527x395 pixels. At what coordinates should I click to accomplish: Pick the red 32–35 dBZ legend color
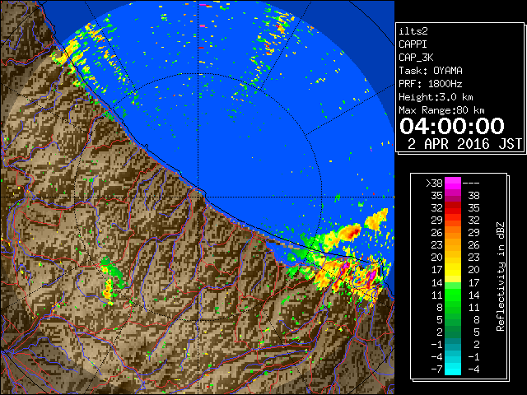(453, 208)
